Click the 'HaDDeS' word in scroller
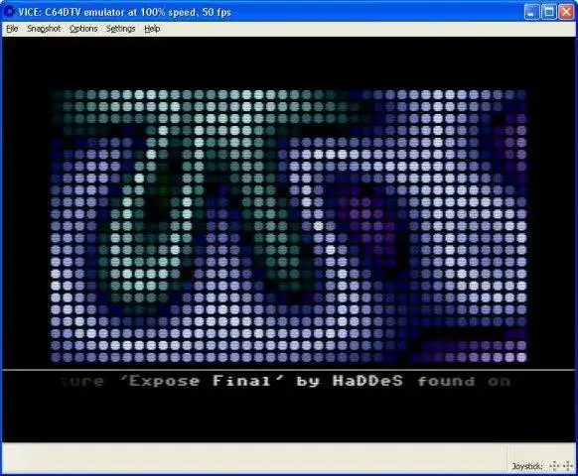The width and height of the screenshot is (578, 476). click(367, 381)
